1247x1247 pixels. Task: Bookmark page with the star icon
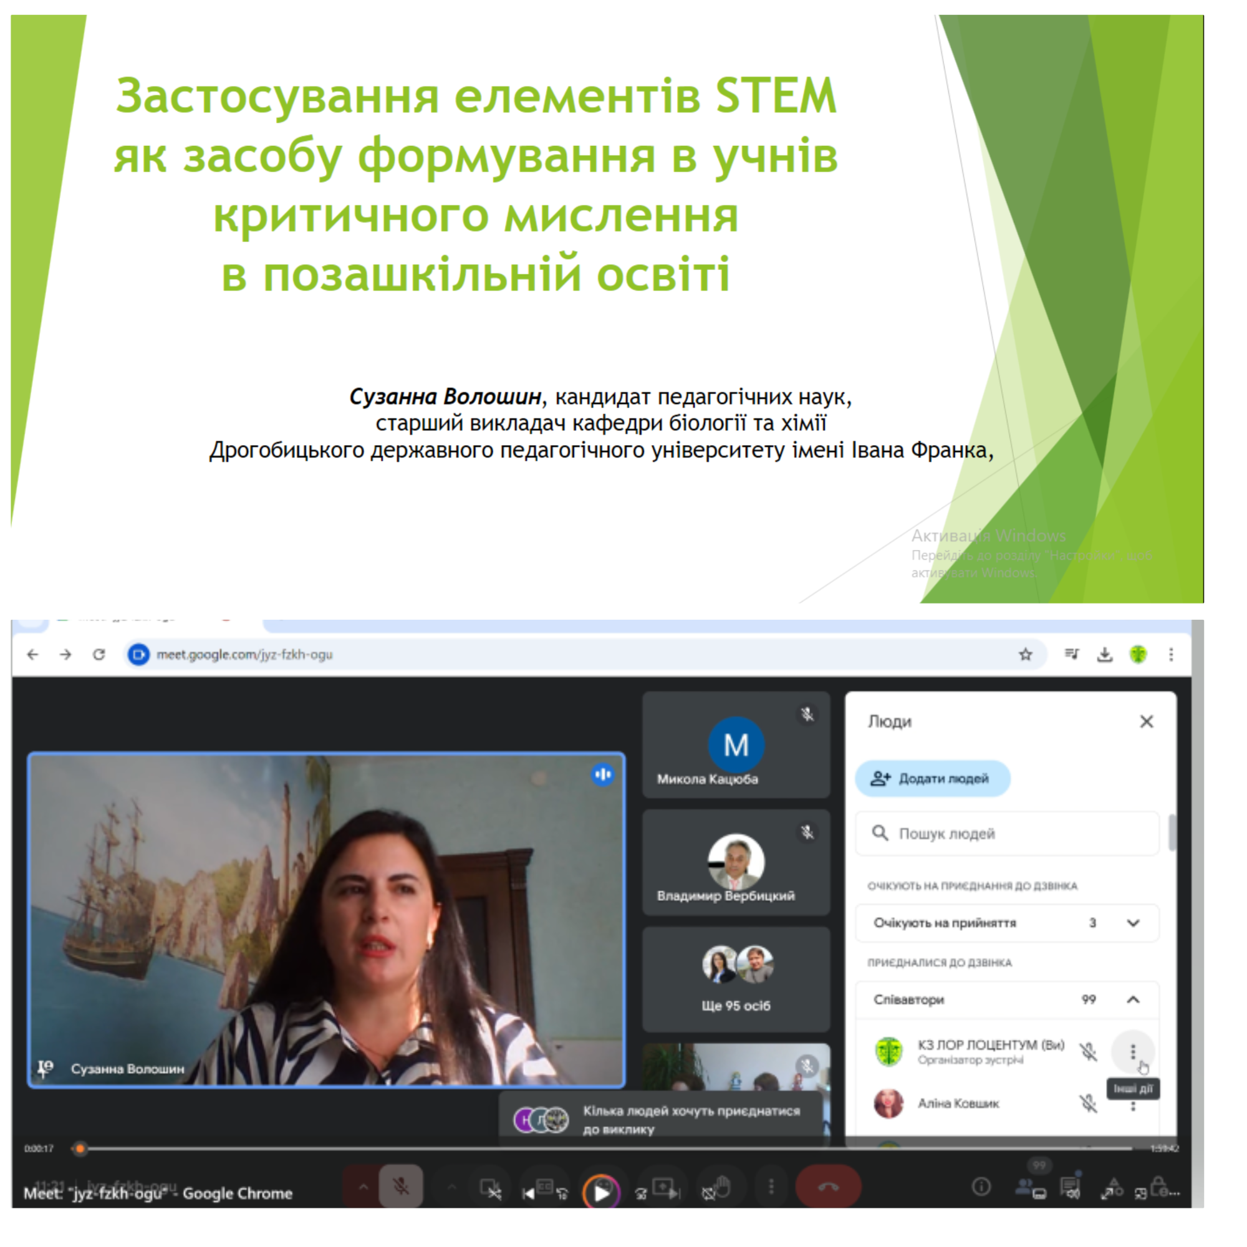point(1026,655)
